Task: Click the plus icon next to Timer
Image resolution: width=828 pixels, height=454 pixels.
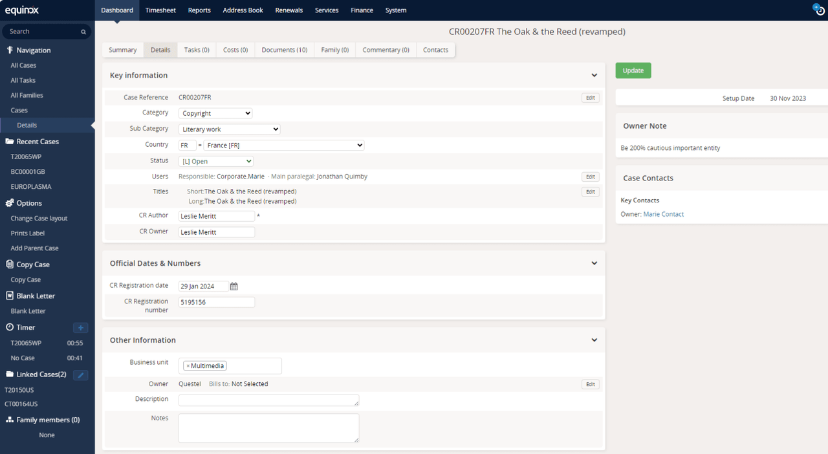Action: pyautogui.click(x=80, y=327)
